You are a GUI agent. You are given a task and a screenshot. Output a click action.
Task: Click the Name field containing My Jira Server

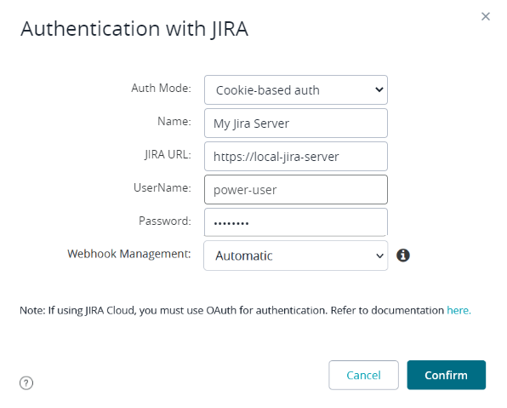(296, 124)
